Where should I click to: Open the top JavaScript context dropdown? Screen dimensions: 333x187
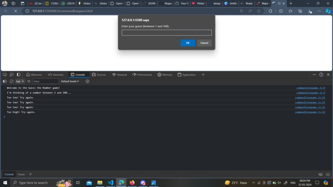pyautogui.click(x=20, y=81)
